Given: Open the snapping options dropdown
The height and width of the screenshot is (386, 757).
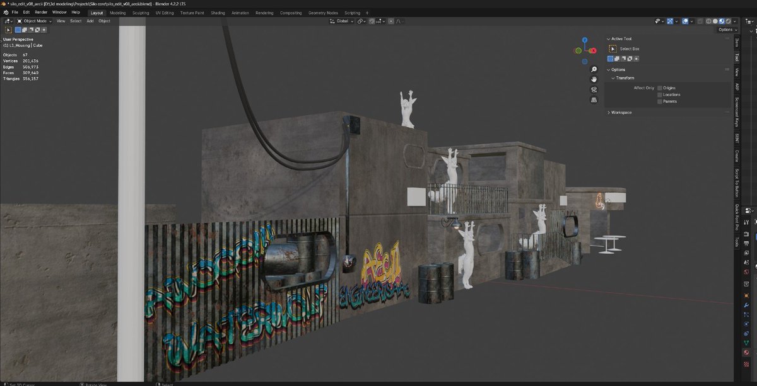Looking at the screenshot, I should (380, 21).
